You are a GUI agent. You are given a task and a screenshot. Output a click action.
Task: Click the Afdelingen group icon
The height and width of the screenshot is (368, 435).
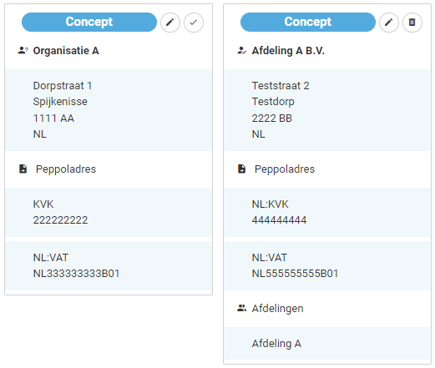click(241, 308)
